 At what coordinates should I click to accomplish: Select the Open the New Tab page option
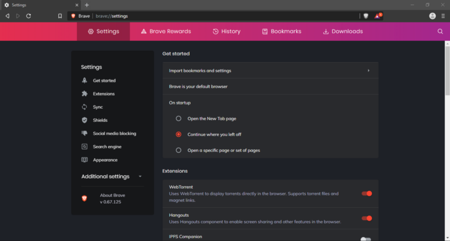[x=178, y=118]
